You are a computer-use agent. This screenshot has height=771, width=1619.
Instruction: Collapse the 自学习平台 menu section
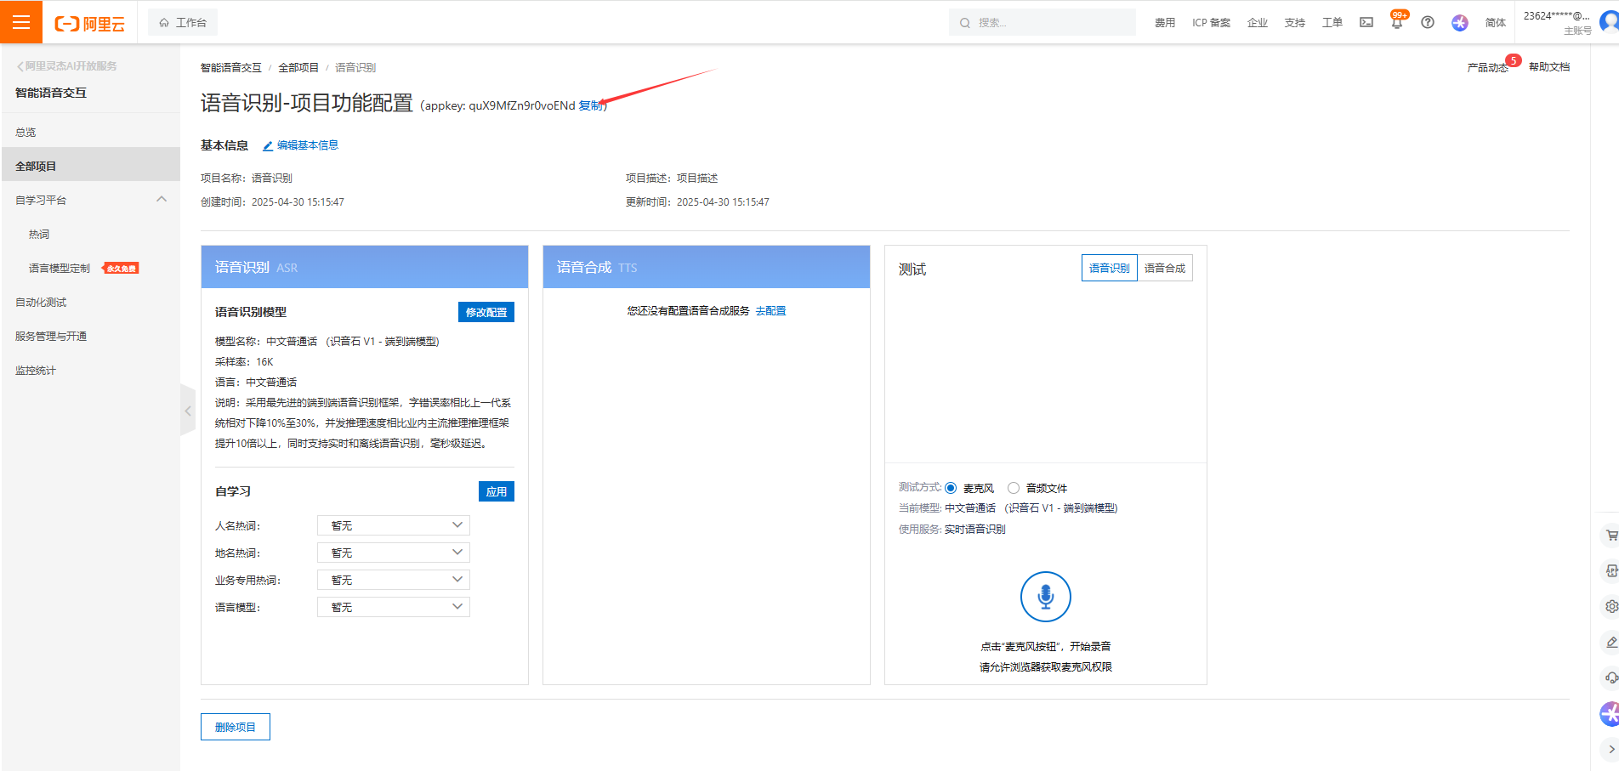pos(162,200)
